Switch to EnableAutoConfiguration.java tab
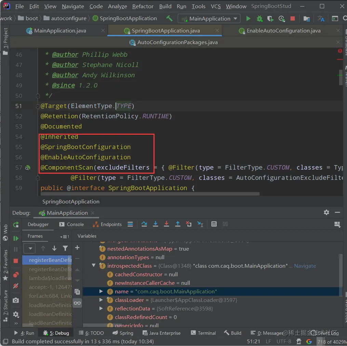Viewport: 347px width, 346px height. (x=283, y=30)
